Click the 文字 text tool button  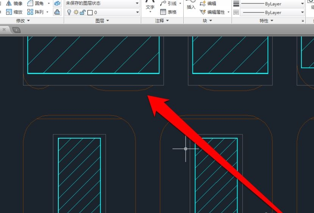coord(150,6)
